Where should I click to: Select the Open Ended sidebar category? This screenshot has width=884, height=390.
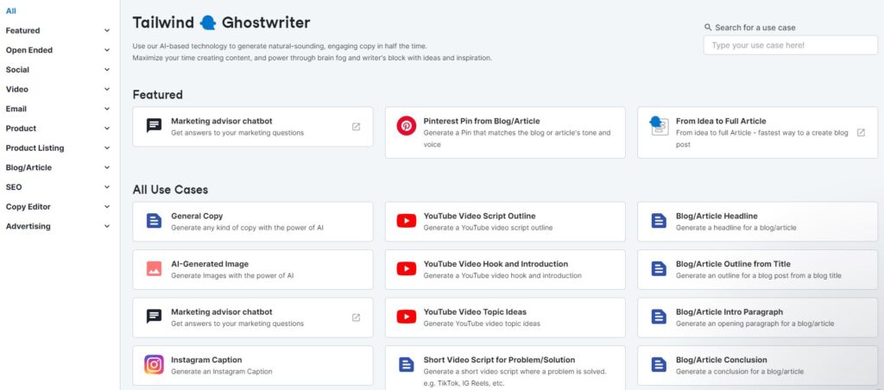(x=28, y=50)
